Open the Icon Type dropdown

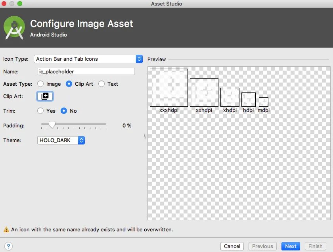[88, 59]
